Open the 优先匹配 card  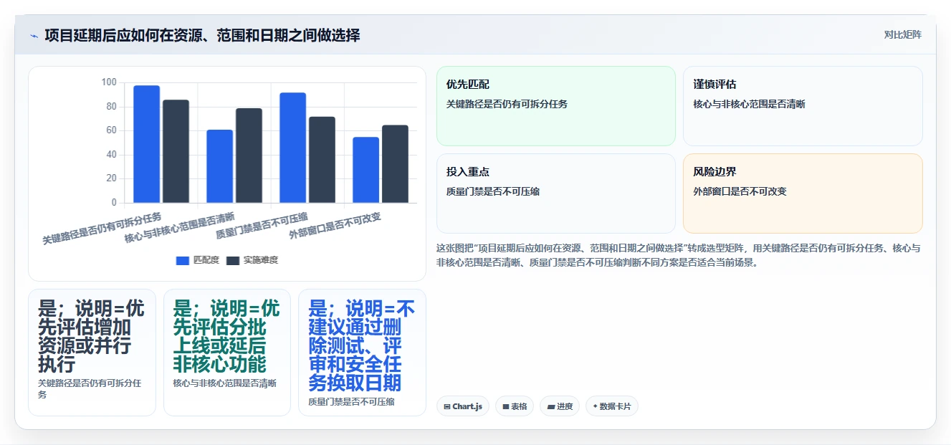(555, 106)
